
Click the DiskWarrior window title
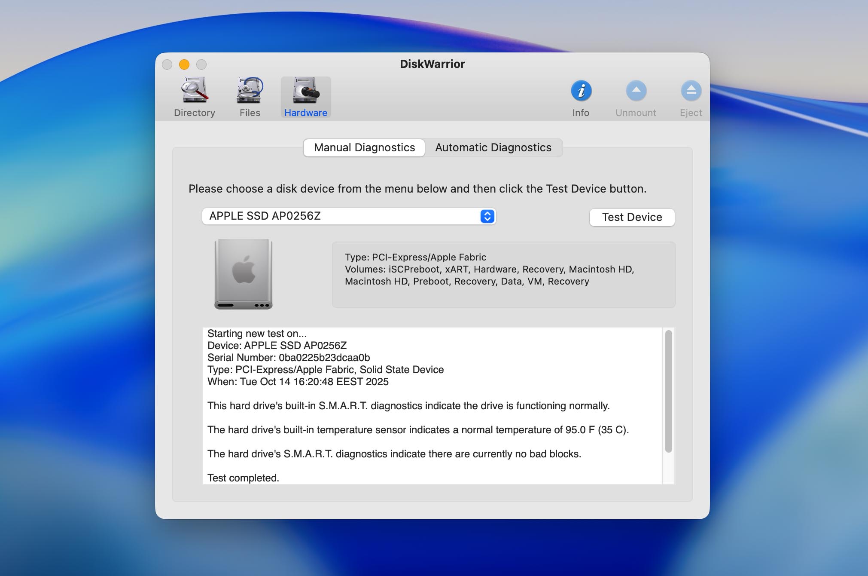[x=432, y=64]
